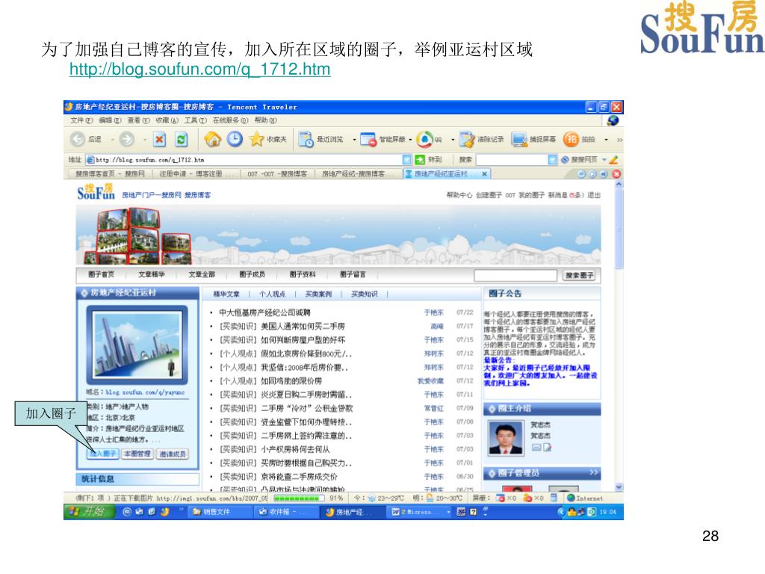Open dropdown arrow next to 最近浏览
The image size is (765, 574).
coord(354,140)
